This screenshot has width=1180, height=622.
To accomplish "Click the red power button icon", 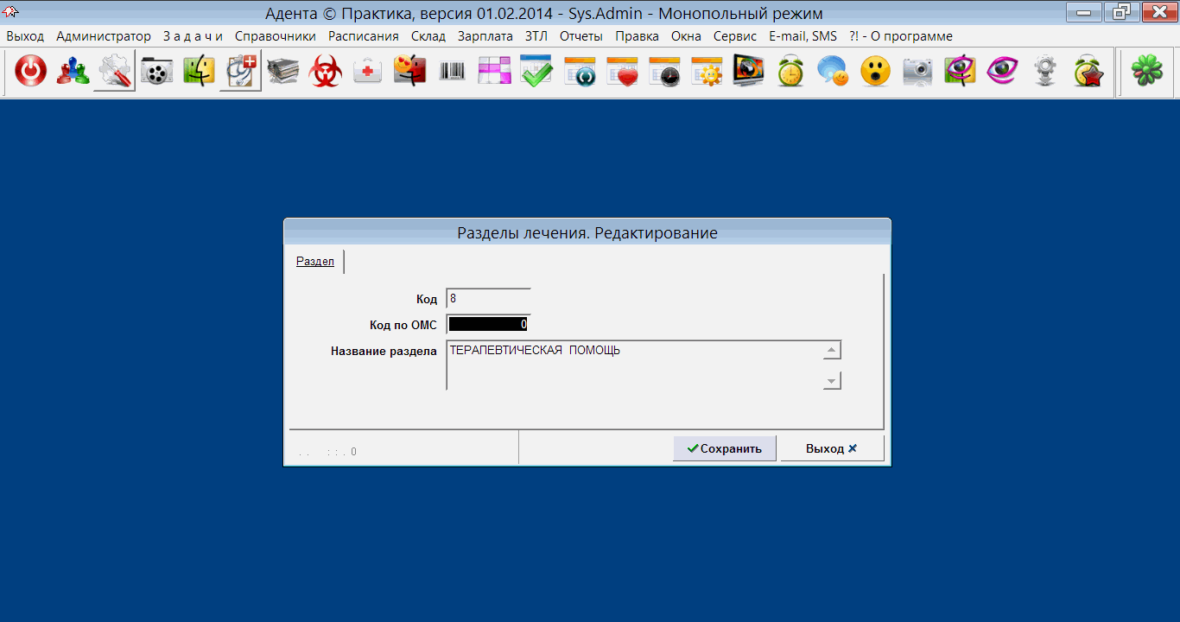I will [x=30, y=72].
